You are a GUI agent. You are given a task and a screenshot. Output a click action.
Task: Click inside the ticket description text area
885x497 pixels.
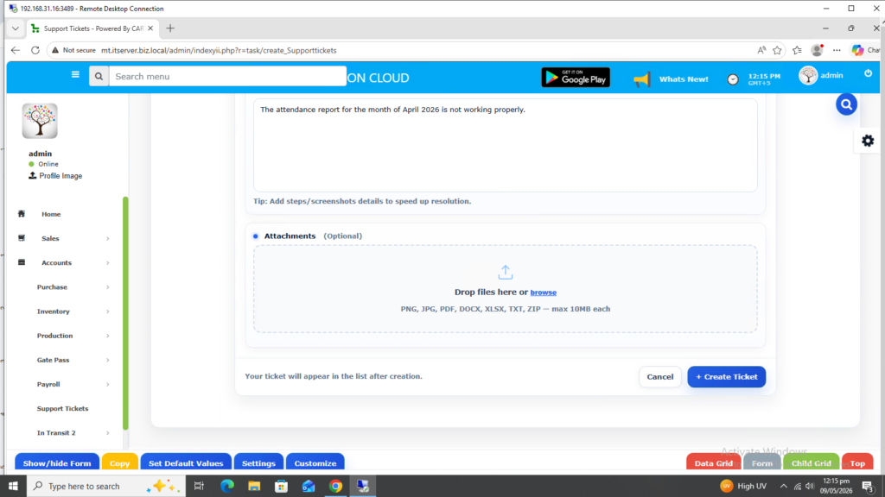pyautogui.click(x=505, y=145)
